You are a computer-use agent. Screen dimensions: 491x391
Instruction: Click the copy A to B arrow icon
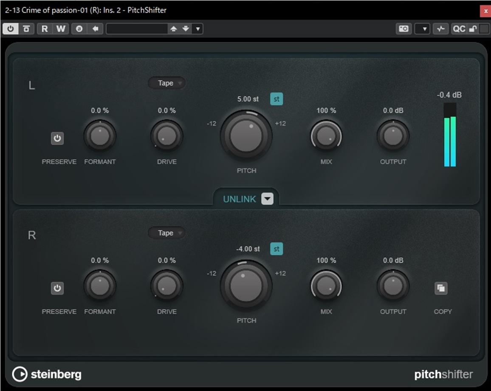point(96,29)
